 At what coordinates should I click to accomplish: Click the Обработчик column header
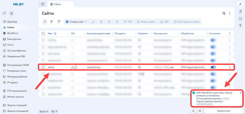(x=188, y=33)
